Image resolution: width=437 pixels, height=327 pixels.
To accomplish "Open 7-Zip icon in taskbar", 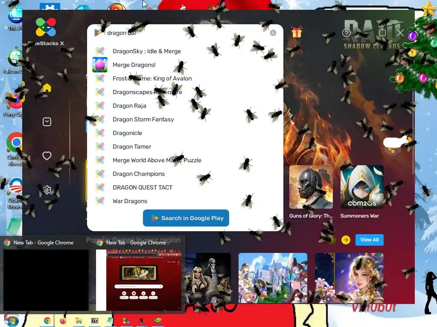I will [95, 321].
